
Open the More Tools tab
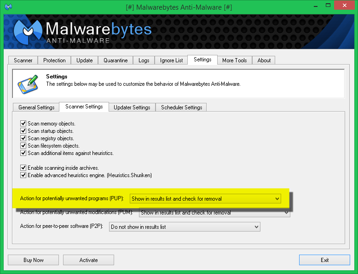tap(235, 60)
